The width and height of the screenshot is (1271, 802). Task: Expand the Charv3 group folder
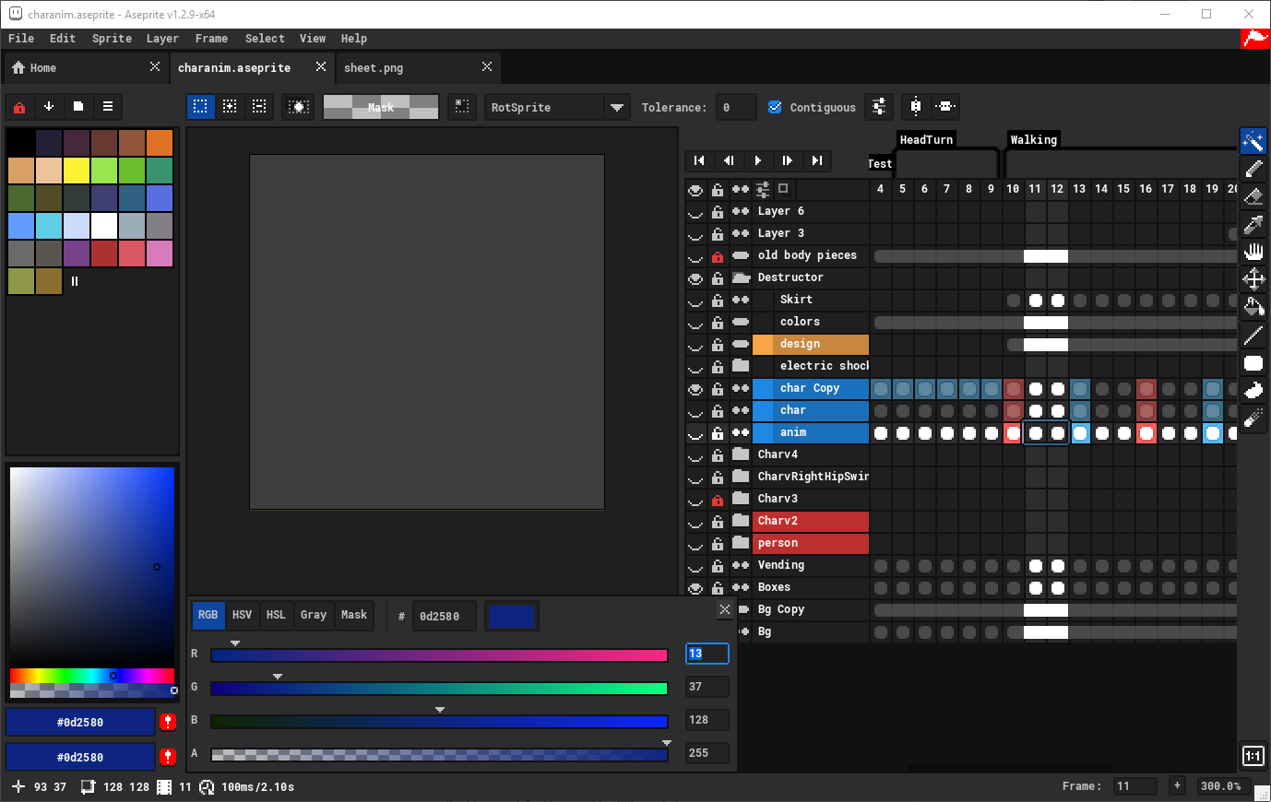pos(741,499)
